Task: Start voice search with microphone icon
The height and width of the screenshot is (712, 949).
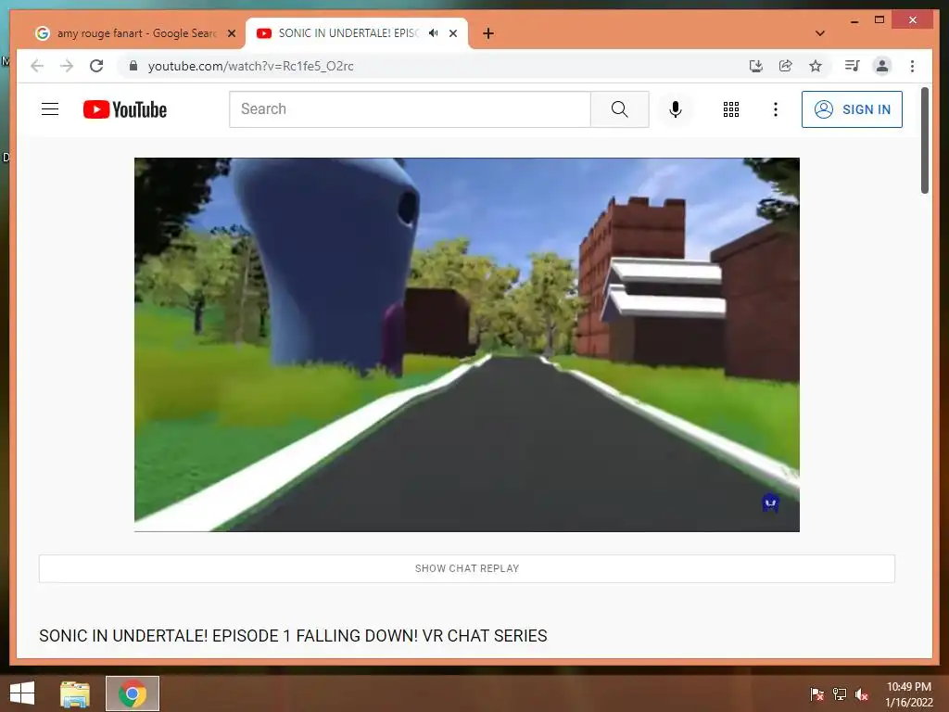Action: (676, 109)
